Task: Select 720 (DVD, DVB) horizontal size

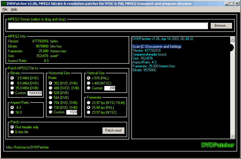Action: (x=50, y=107)
